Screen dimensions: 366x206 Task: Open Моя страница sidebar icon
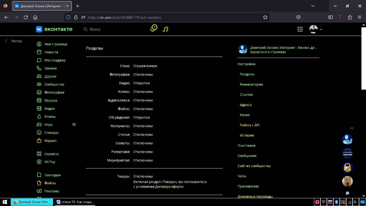coord(39,44)
